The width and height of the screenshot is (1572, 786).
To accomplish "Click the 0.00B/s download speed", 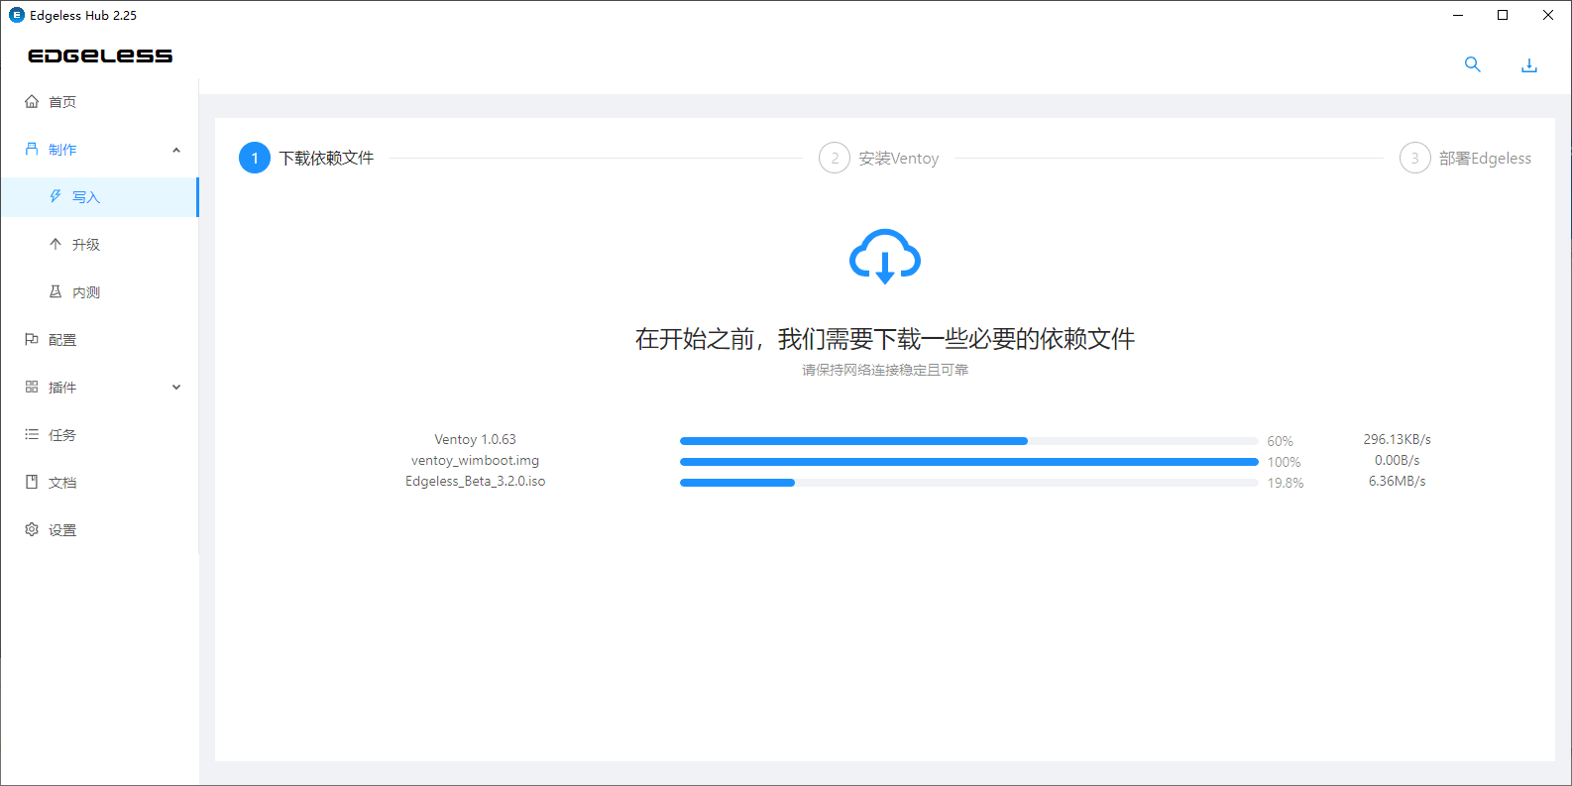I will pos(1397,460).
